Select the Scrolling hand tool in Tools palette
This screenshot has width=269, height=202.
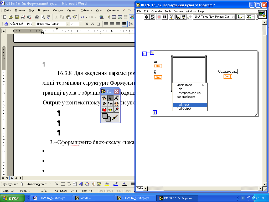click(116, 104)
